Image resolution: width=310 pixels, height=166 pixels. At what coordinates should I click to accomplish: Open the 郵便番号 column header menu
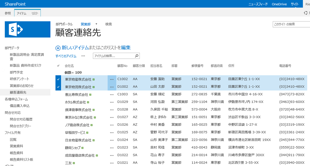[x=197, y=66]
